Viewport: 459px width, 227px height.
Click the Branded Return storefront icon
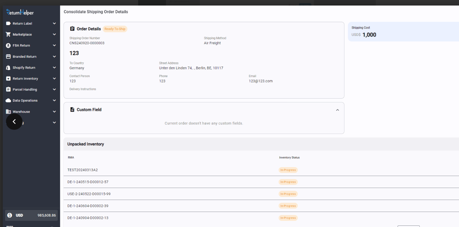[x=8, y=57]
